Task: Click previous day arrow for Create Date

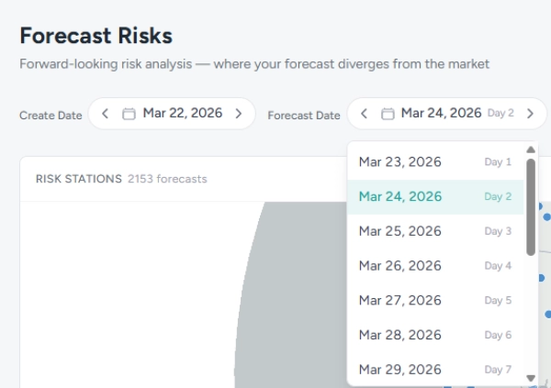Action: click(x=105, y=114)
